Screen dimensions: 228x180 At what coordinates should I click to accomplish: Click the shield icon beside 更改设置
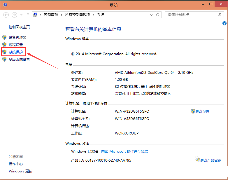point(193,111)
